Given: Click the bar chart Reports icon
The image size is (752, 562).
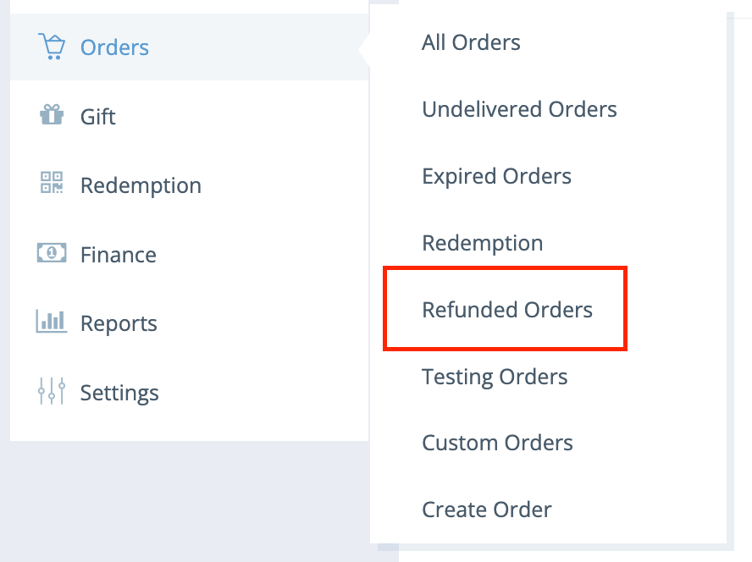Looking at the screenshot, I should (x=52, y=322).
